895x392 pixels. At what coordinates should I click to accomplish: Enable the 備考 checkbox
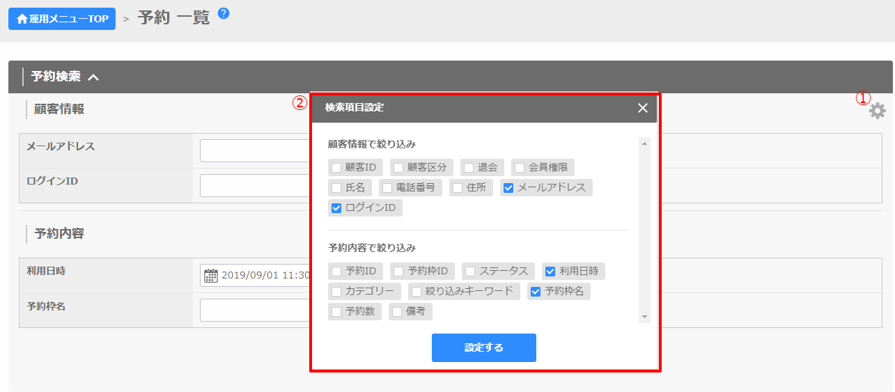click(398, 312)
